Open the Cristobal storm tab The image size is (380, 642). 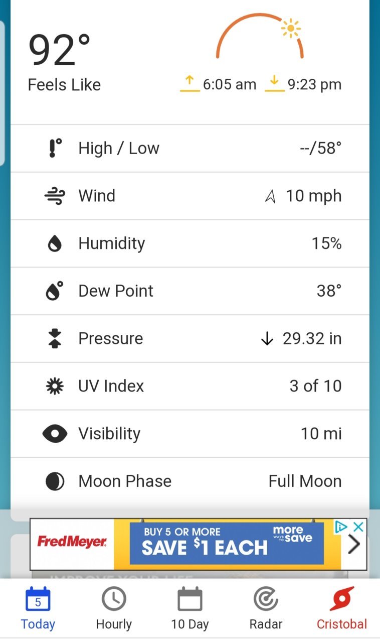342,608
